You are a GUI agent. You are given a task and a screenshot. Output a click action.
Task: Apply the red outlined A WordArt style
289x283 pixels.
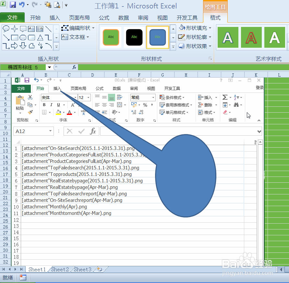point(251,37)
